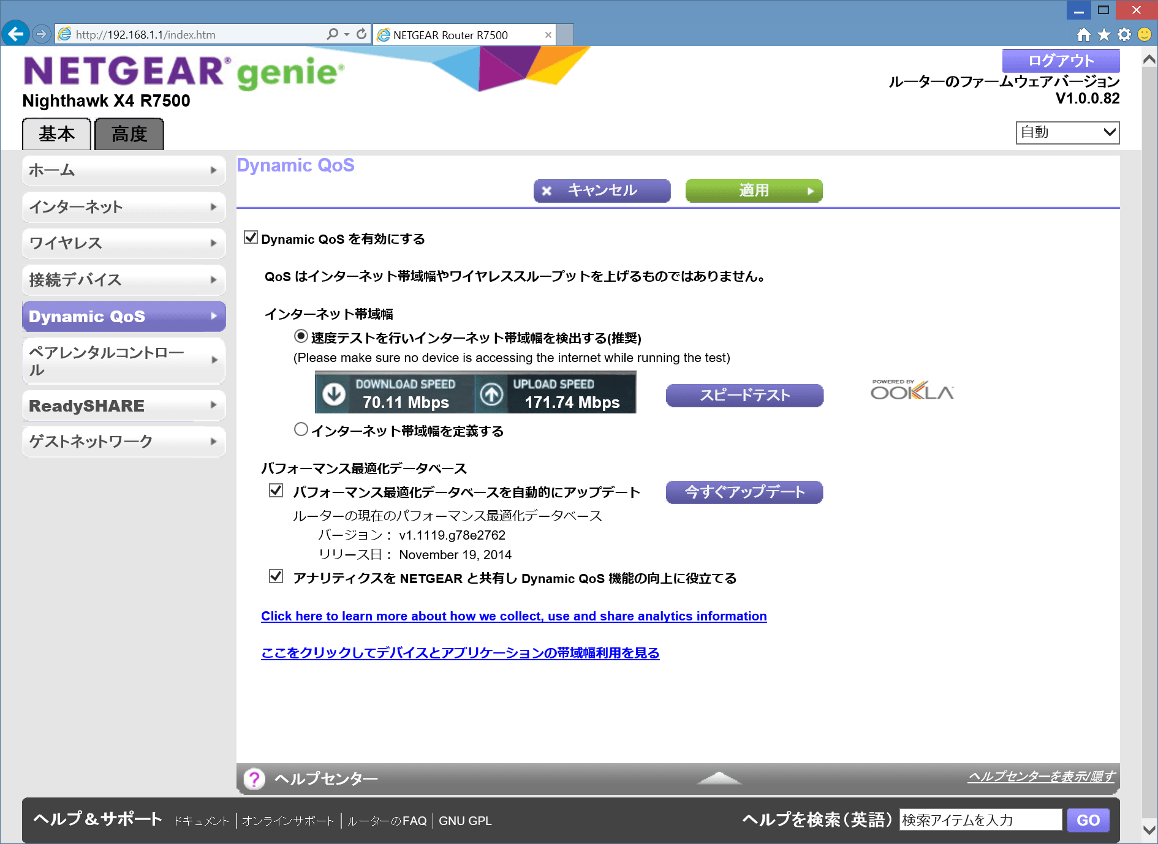Screen dimensions: 1158x844
Task: Click the スピードテスト button
Action: click(x=744, y=395)
